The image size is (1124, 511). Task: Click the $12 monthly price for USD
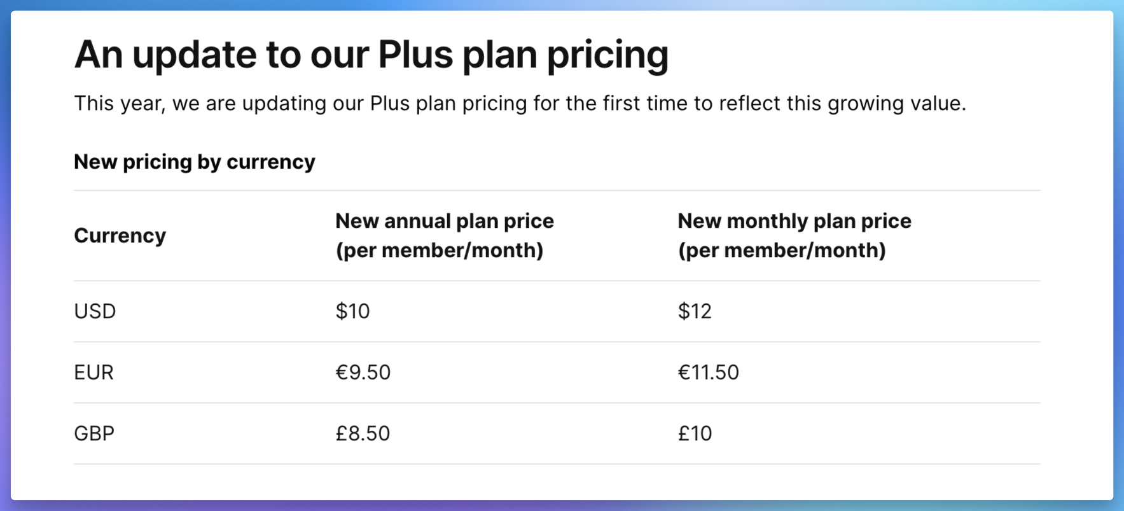click(694, 311)
